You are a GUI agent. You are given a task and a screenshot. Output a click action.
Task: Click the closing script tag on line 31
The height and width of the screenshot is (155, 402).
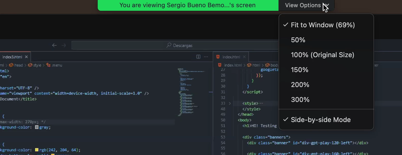click(252, 92)
